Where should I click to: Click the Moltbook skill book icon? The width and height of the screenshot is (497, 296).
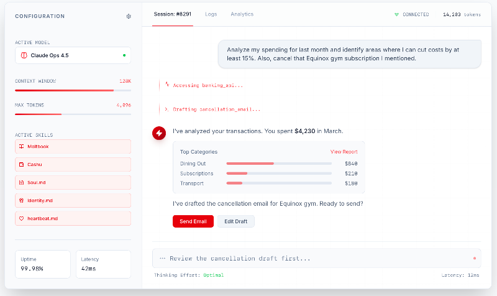coord(22,147)
